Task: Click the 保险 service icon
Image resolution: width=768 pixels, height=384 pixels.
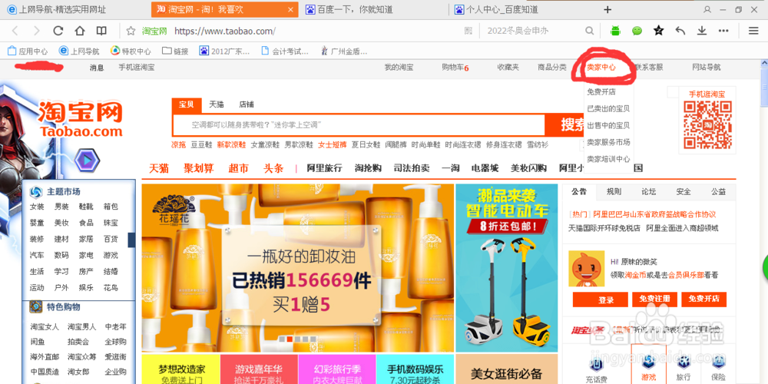Action: 719,367
